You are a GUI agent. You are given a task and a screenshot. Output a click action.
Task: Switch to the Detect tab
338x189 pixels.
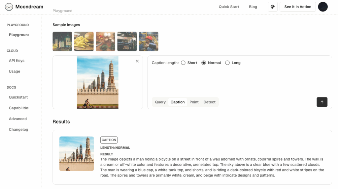click(x=209, y=102)
